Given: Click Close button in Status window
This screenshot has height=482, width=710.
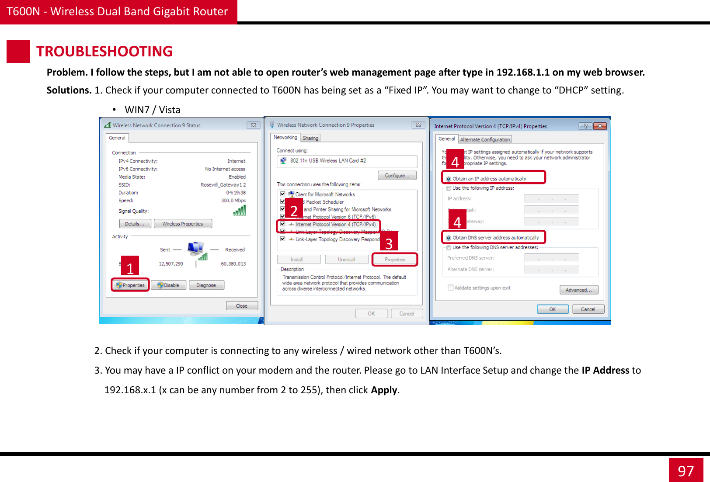Looking at the screenshot, I should (x=242, y=305).
